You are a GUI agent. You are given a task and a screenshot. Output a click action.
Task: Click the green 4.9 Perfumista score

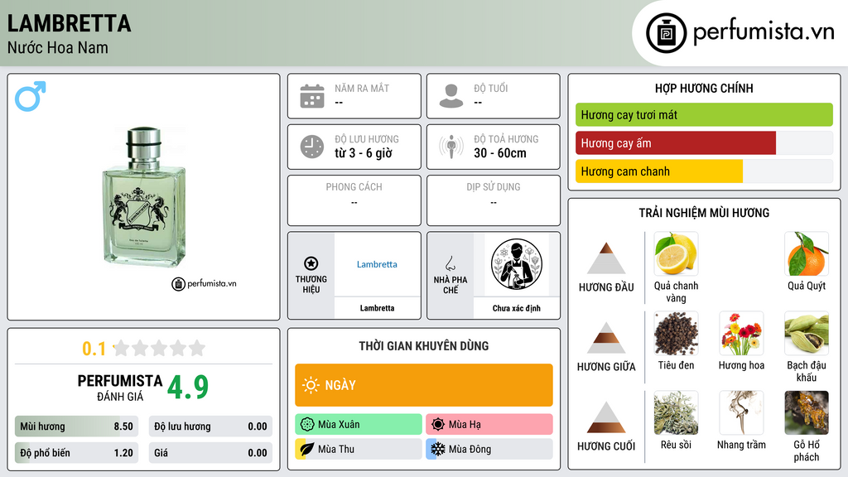click(188, 387)
